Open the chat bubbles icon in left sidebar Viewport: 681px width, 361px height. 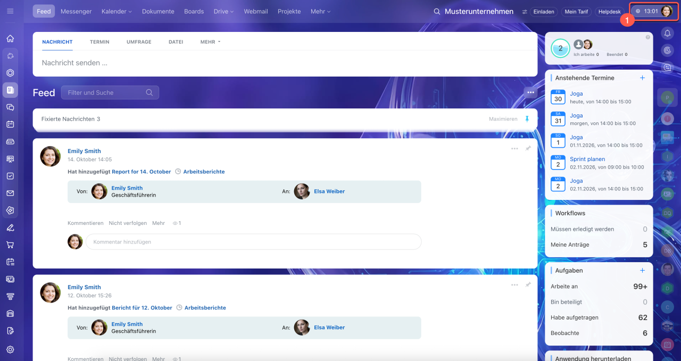(10, 107)
